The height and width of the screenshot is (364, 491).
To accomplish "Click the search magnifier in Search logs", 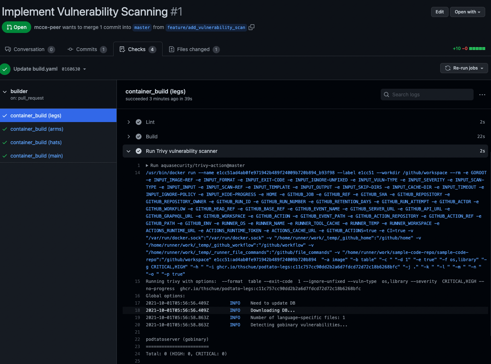I will click(386, 95).
